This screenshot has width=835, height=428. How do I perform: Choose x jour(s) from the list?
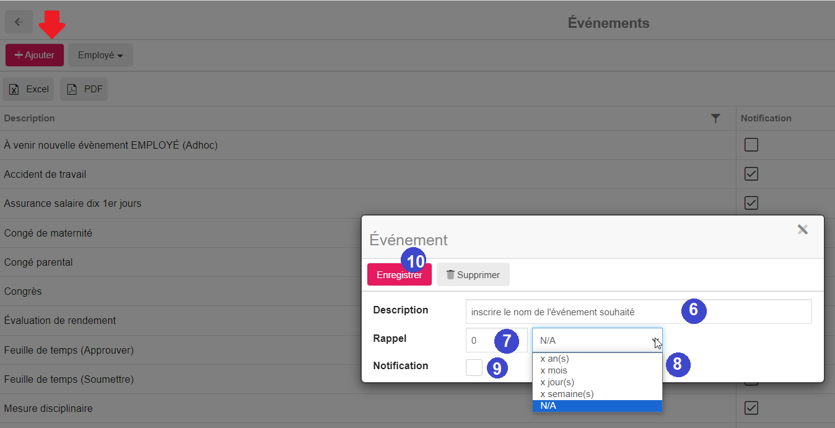[597, 382]
